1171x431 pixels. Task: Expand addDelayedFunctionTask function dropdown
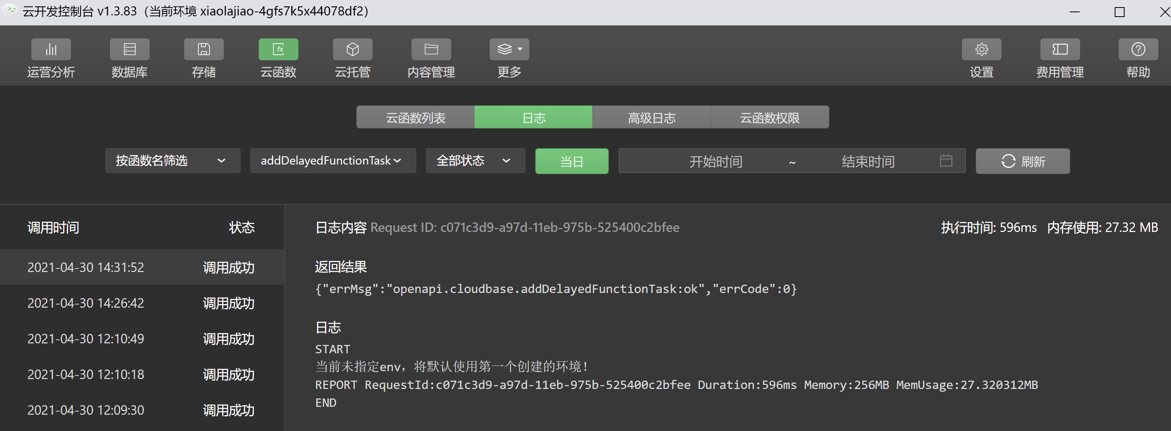[x=333, y=161]
